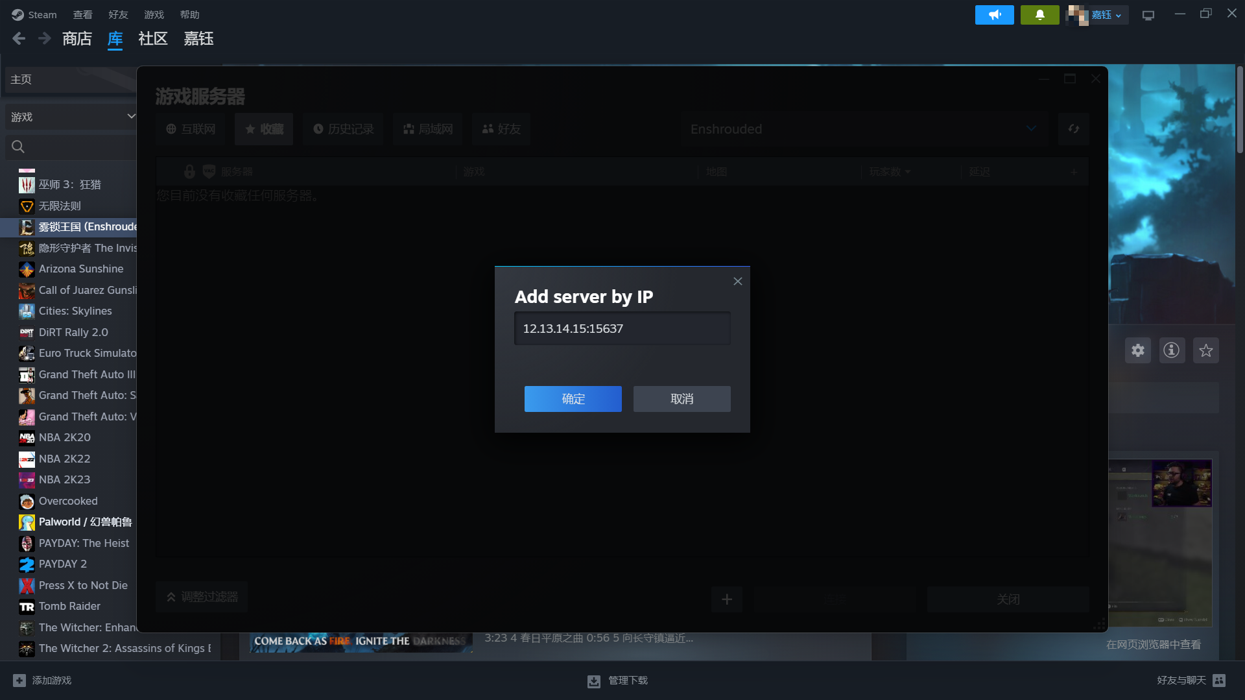Open the broadcast screenshot thumbnail
Screen dimensions: 1245x700
click(x=1160, y=542)
